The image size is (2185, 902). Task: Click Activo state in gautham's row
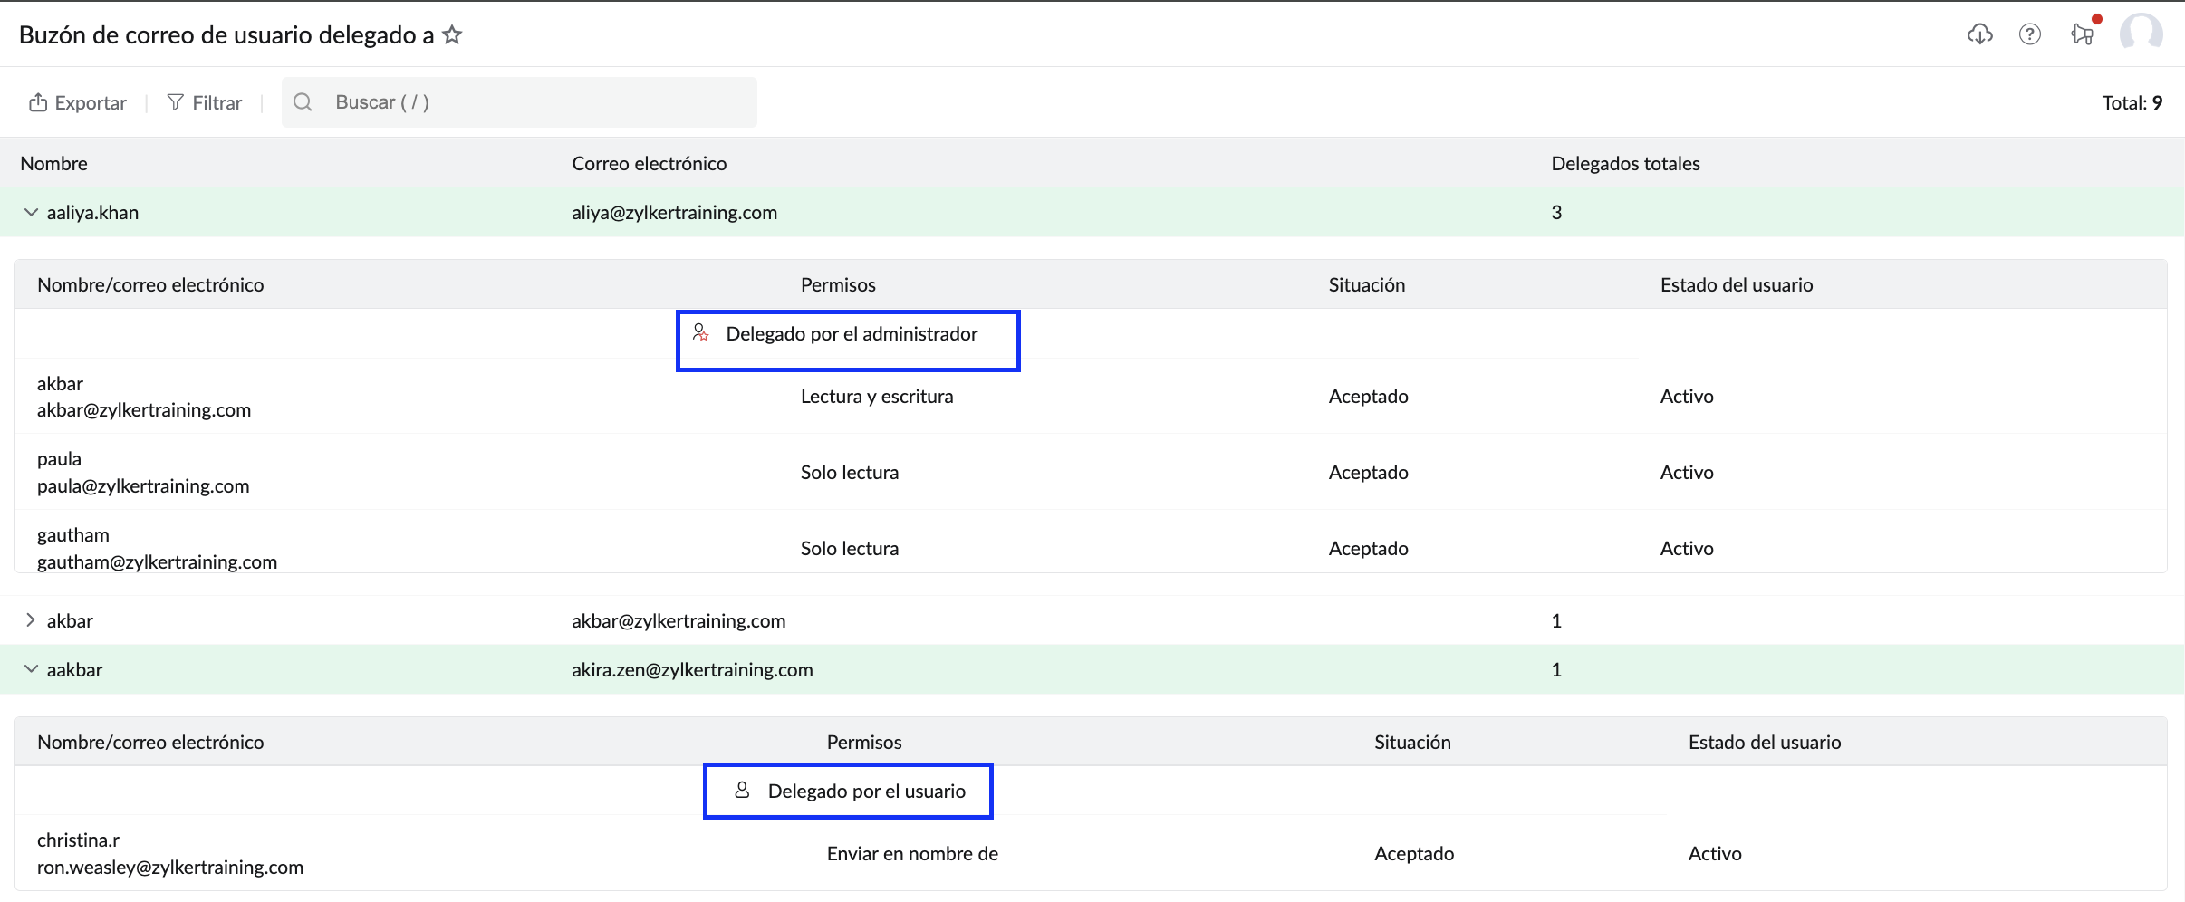point(1687,549)
